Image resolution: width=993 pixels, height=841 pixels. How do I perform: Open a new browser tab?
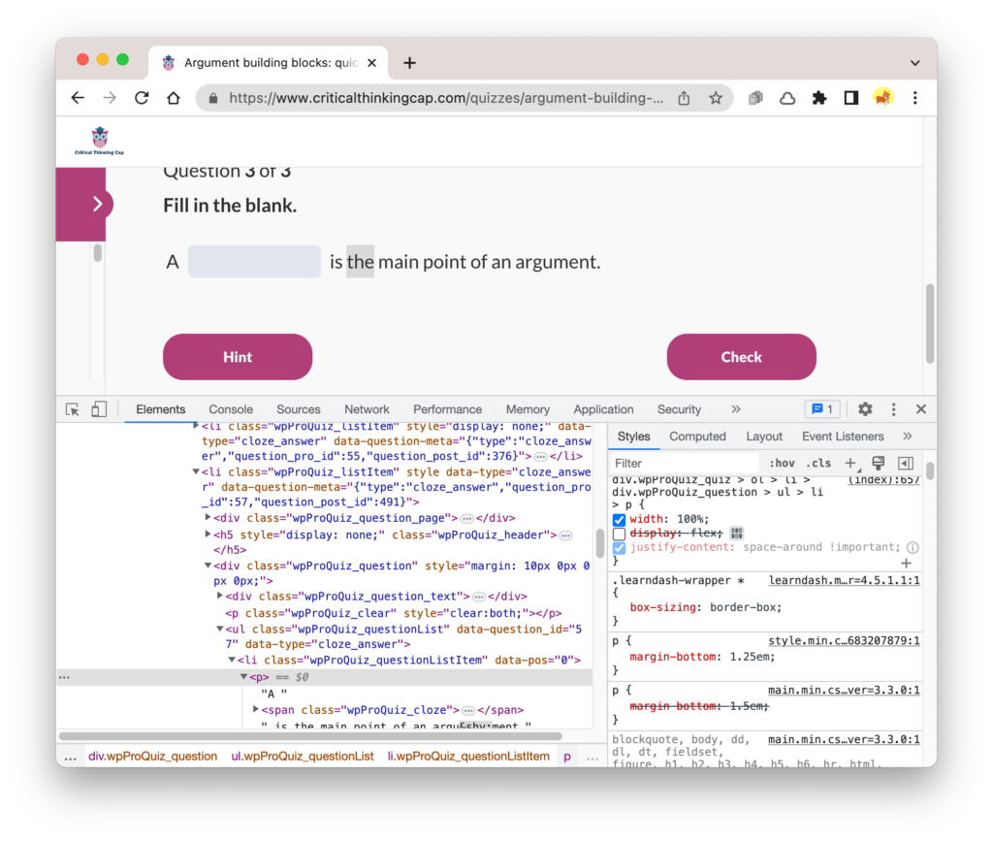[x=410, y=63]
